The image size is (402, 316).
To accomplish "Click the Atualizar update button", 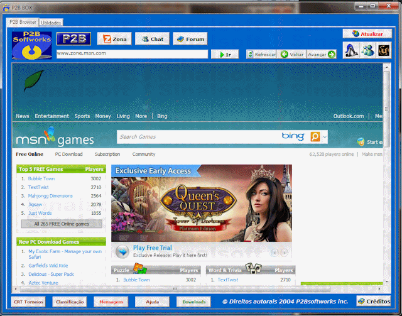I will (x=367, y=33).
